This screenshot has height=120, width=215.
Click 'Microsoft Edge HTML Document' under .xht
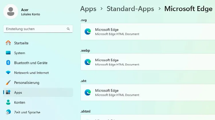pyautogui.click(x=117, y=95)
